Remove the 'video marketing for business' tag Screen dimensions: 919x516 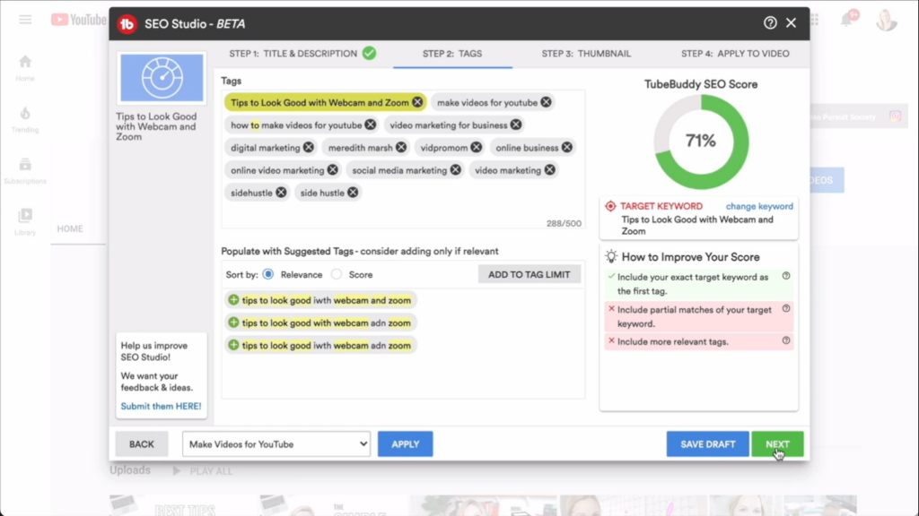coord(516,125)
